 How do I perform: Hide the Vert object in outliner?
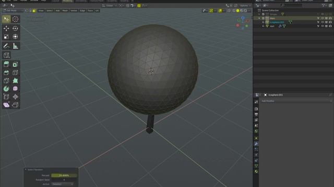(x=323, y=26)
